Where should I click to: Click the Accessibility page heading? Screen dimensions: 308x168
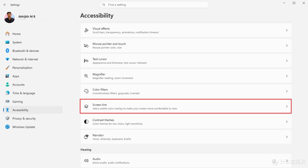click(x=97, y=15)
